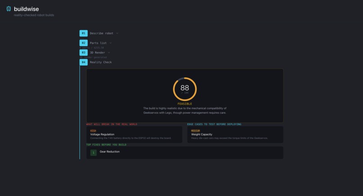Click the number 1 fix badge
This screenshot has height=196, width=363.
coord(94,153)
